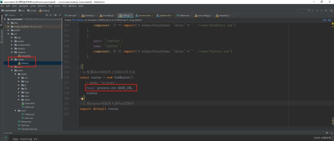334x141 pixels.
Task: Click the Stop square icon in toolbar
Action: click(325, 10)
